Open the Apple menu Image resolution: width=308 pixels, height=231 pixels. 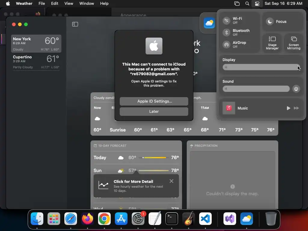(8, 4)
